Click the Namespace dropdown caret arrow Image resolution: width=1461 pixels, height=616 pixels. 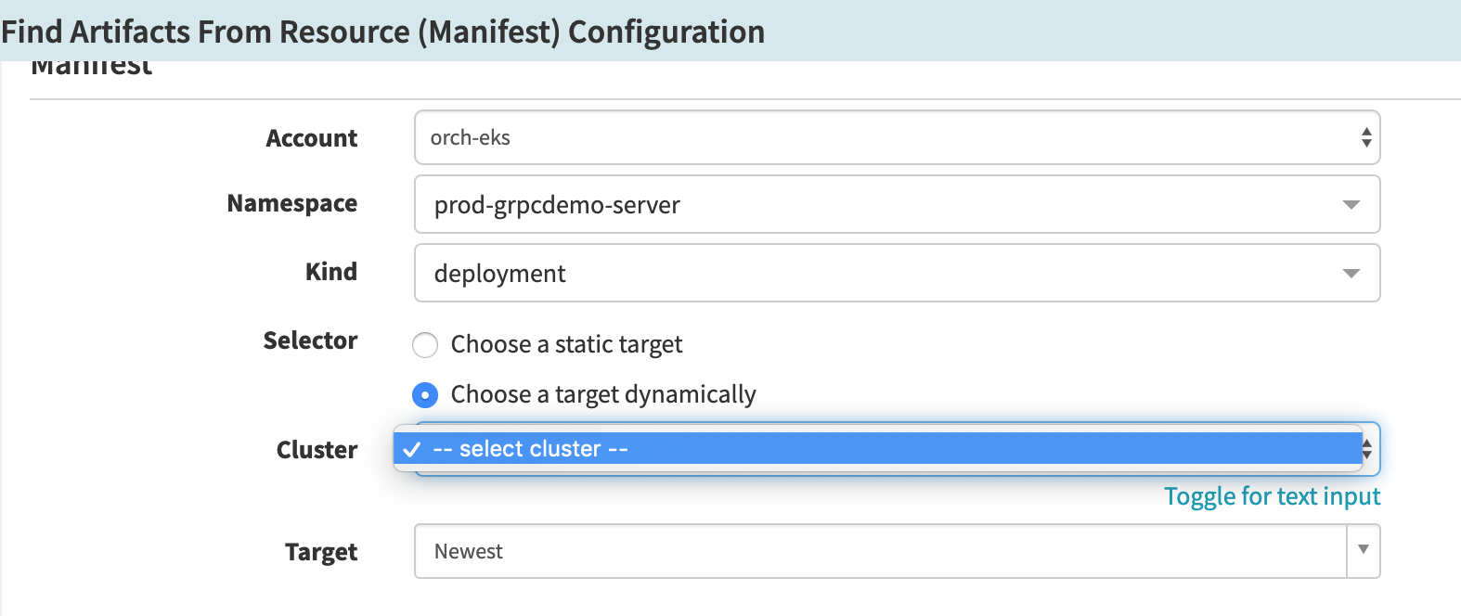[x=1351, y=205]
